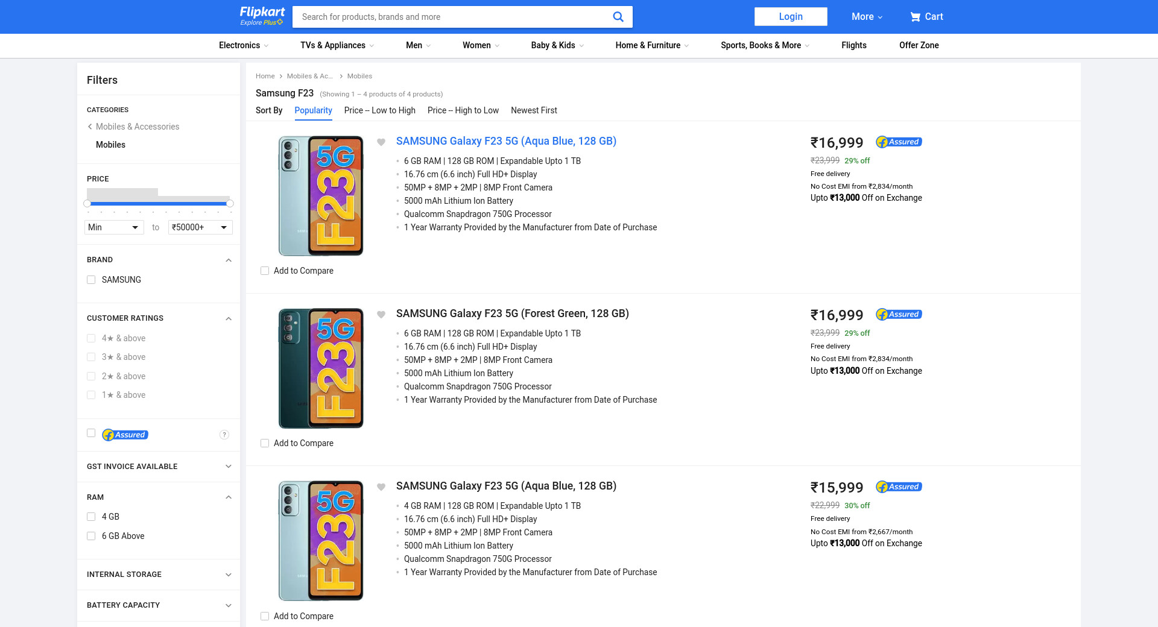The width and height of the screenshot is (1158, 627).
Task: Focus the product search input field
Action: pos(452,17)
